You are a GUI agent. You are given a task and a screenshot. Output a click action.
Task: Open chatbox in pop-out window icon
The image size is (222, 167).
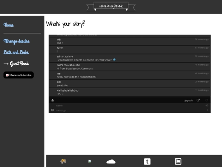pos(198,100)
